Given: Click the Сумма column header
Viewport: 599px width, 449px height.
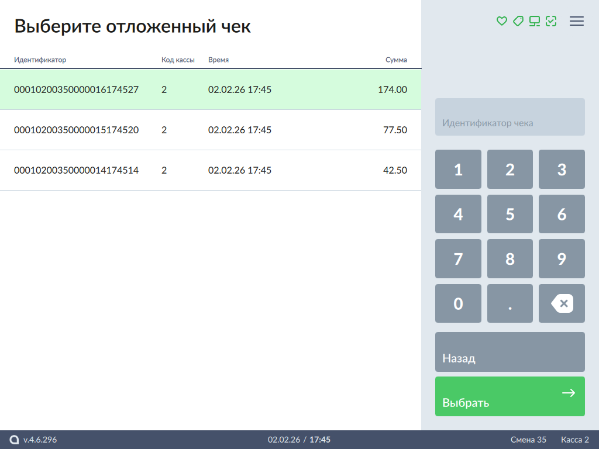Looking at the screenshot, I should (x=396, y=60).
